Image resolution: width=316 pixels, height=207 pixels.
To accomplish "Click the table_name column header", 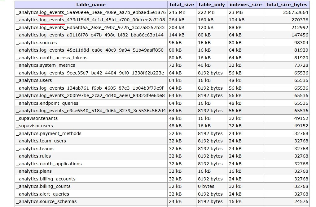I will pyautogui.click(x=91, y=5).
